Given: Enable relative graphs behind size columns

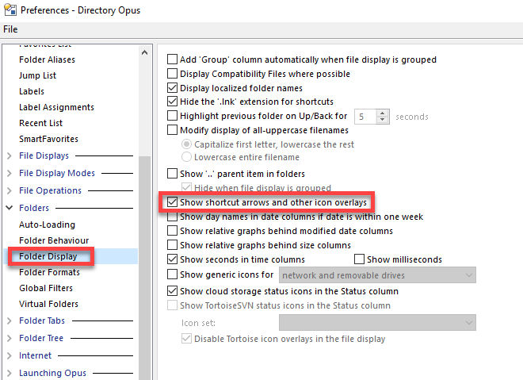Looking at the screenshot, I should coord(172,245).
